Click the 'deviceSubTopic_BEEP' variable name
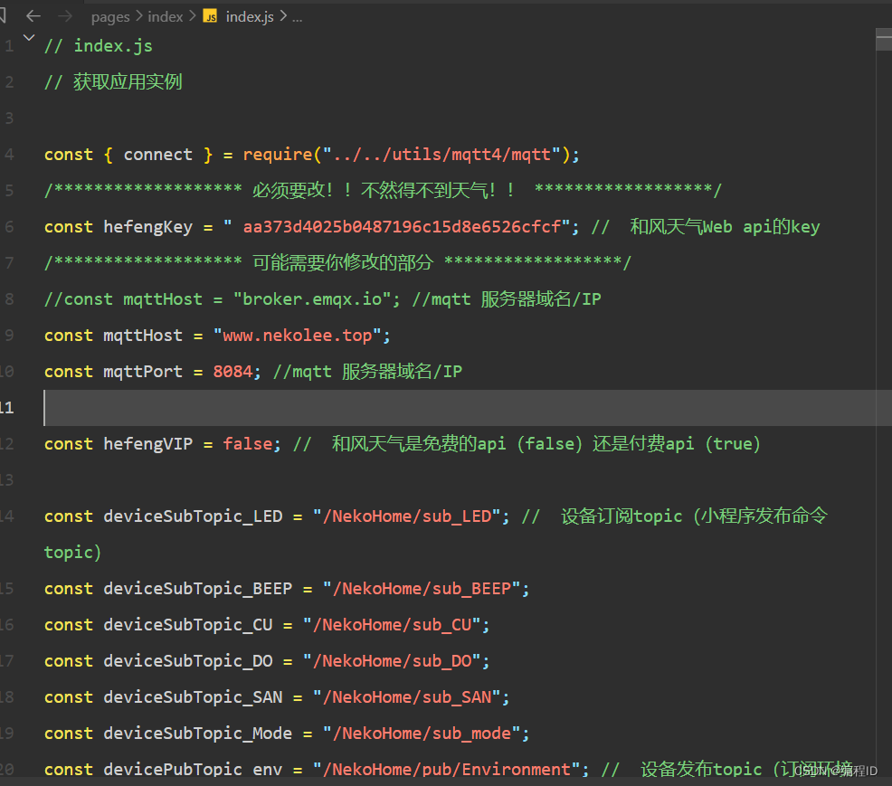The height and width of the screenshot is (786, 892). click(198, 589)
